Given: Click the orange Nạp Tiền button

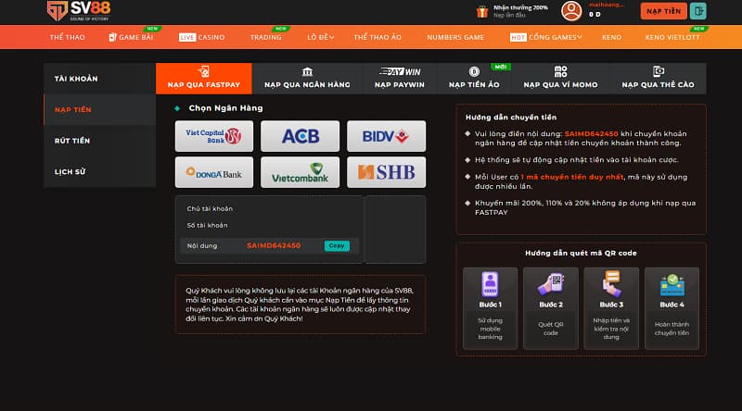Looking at the screenshot, I should [663, 11].
